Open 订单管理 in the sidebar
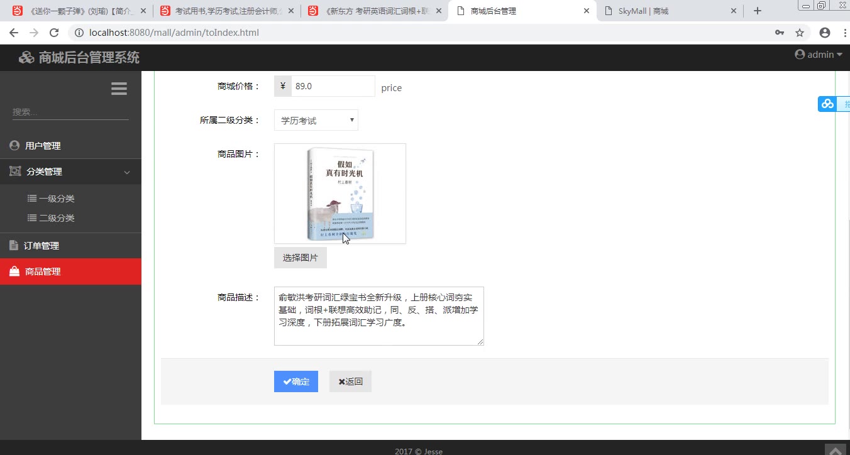This screenshot has width=850, height=455. (x=70, y=246)
